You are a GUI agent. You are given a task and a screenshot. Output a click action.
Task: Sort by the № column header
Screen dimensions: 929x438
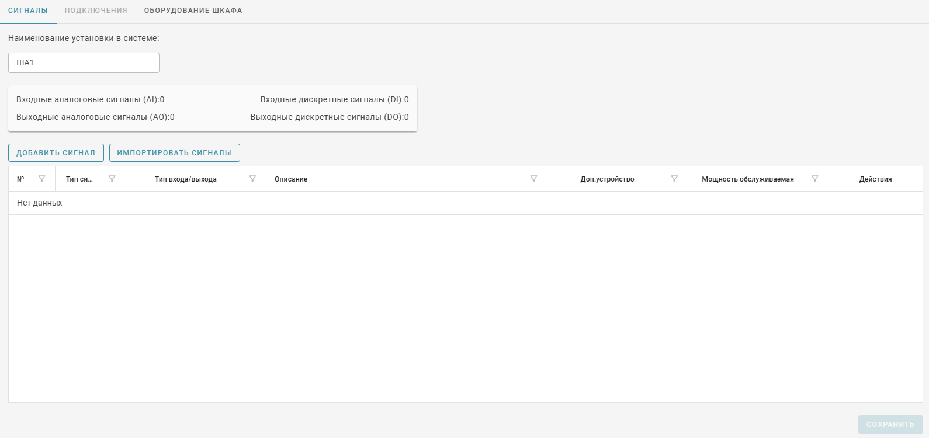20,179
